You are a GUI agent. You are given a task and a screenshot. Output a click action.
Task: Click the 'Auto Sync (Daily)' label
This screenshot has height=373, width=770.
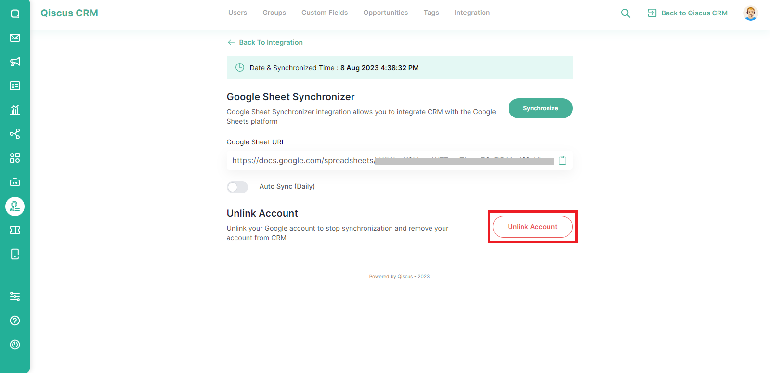tap(287, 186)
